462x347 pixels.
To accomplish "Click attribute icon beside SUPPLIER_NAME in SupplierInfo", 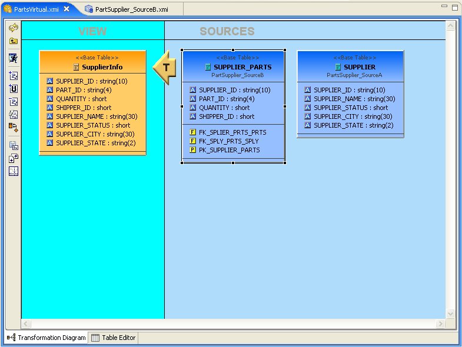I will click(x=50, y=116).
